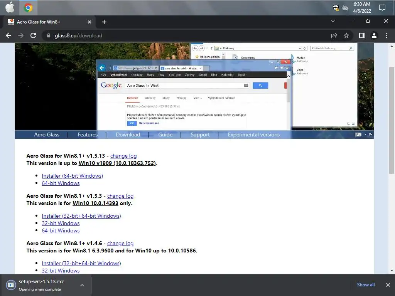The width and height of the screenshot is (395, 296).
Task: Download 32-bit Windows for v1.4.6
Action: tap(61, 271)
